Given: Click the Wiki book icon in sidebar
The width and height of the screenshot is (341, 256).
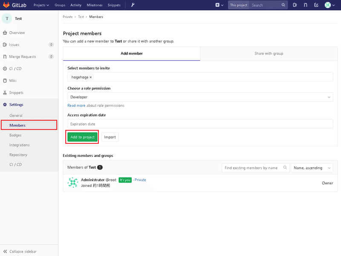Looking at the screenshot, I should point(5,81).
